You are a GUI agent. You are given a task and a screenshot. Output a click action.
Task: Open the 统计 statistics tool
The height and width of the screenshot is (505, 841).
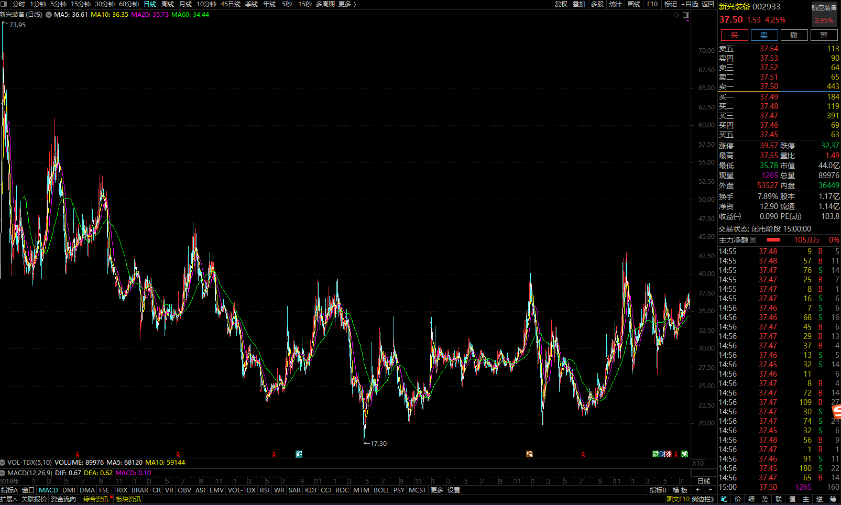[x=616, y=4]
